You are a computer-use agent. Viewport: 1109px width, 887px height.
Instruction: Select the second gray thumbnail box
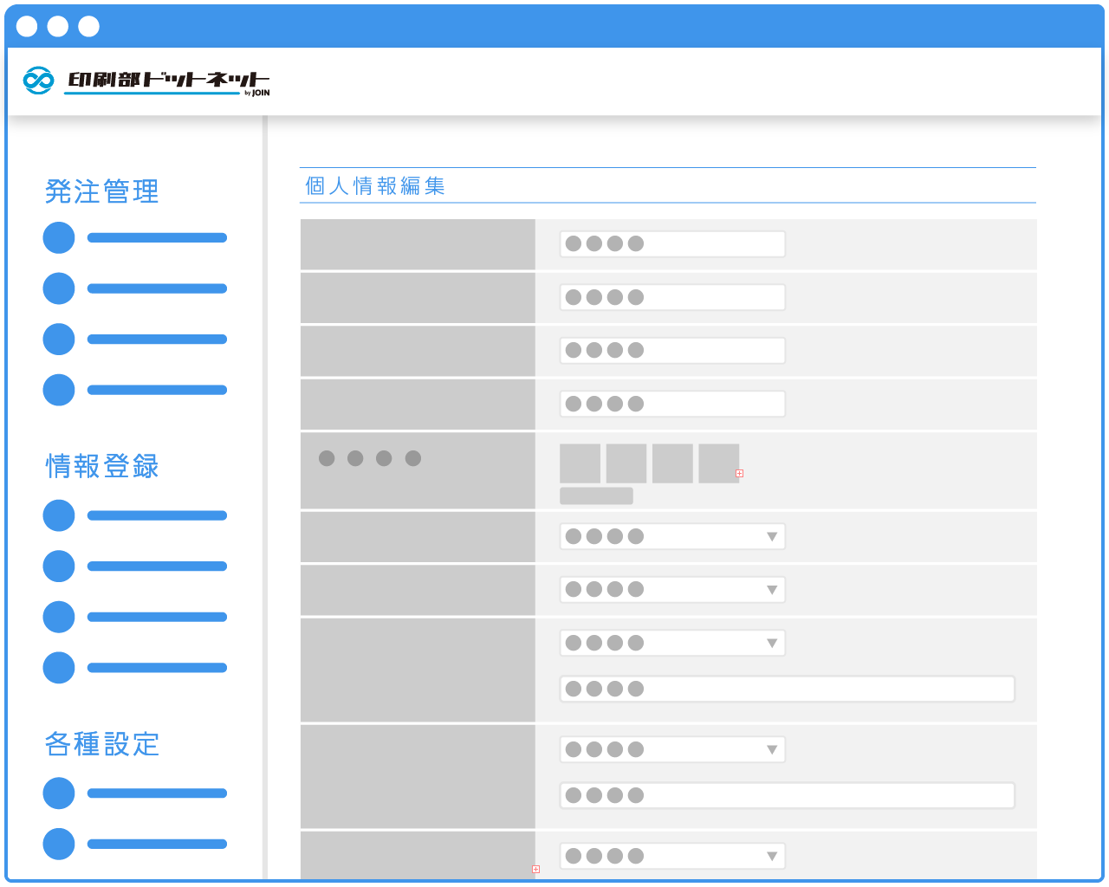tap(626, 463)
